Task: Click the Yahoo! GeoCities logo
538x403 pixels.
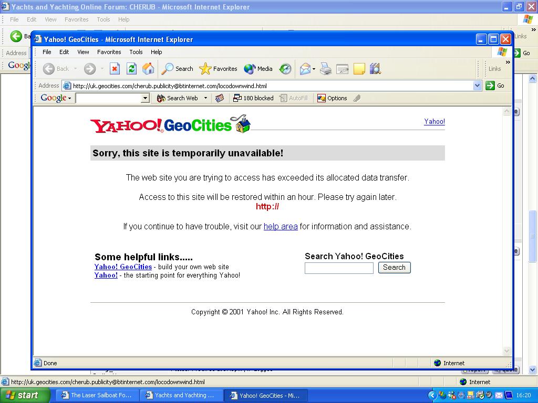Action: coord(171,124)
